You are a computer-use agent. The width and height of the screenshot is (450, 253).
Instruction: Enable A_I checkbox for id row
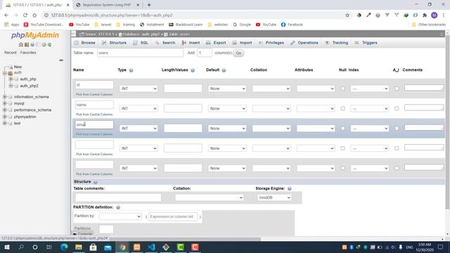(397, 89)
